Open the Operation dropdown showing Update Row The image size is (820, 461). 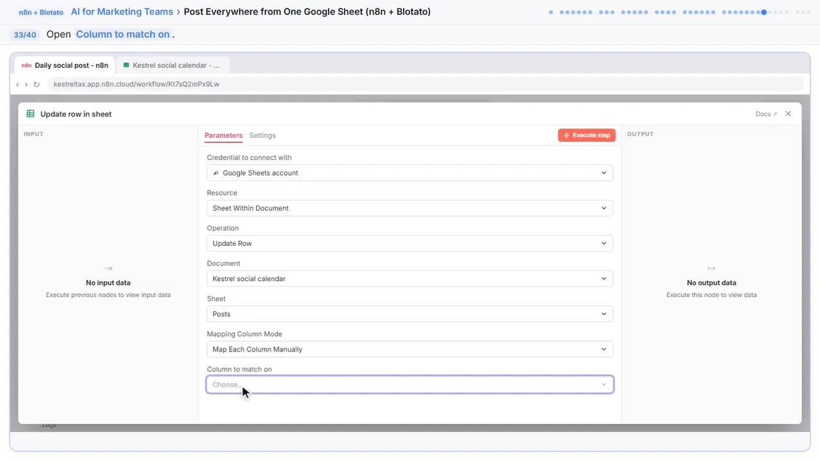click(x=410, y=243)
